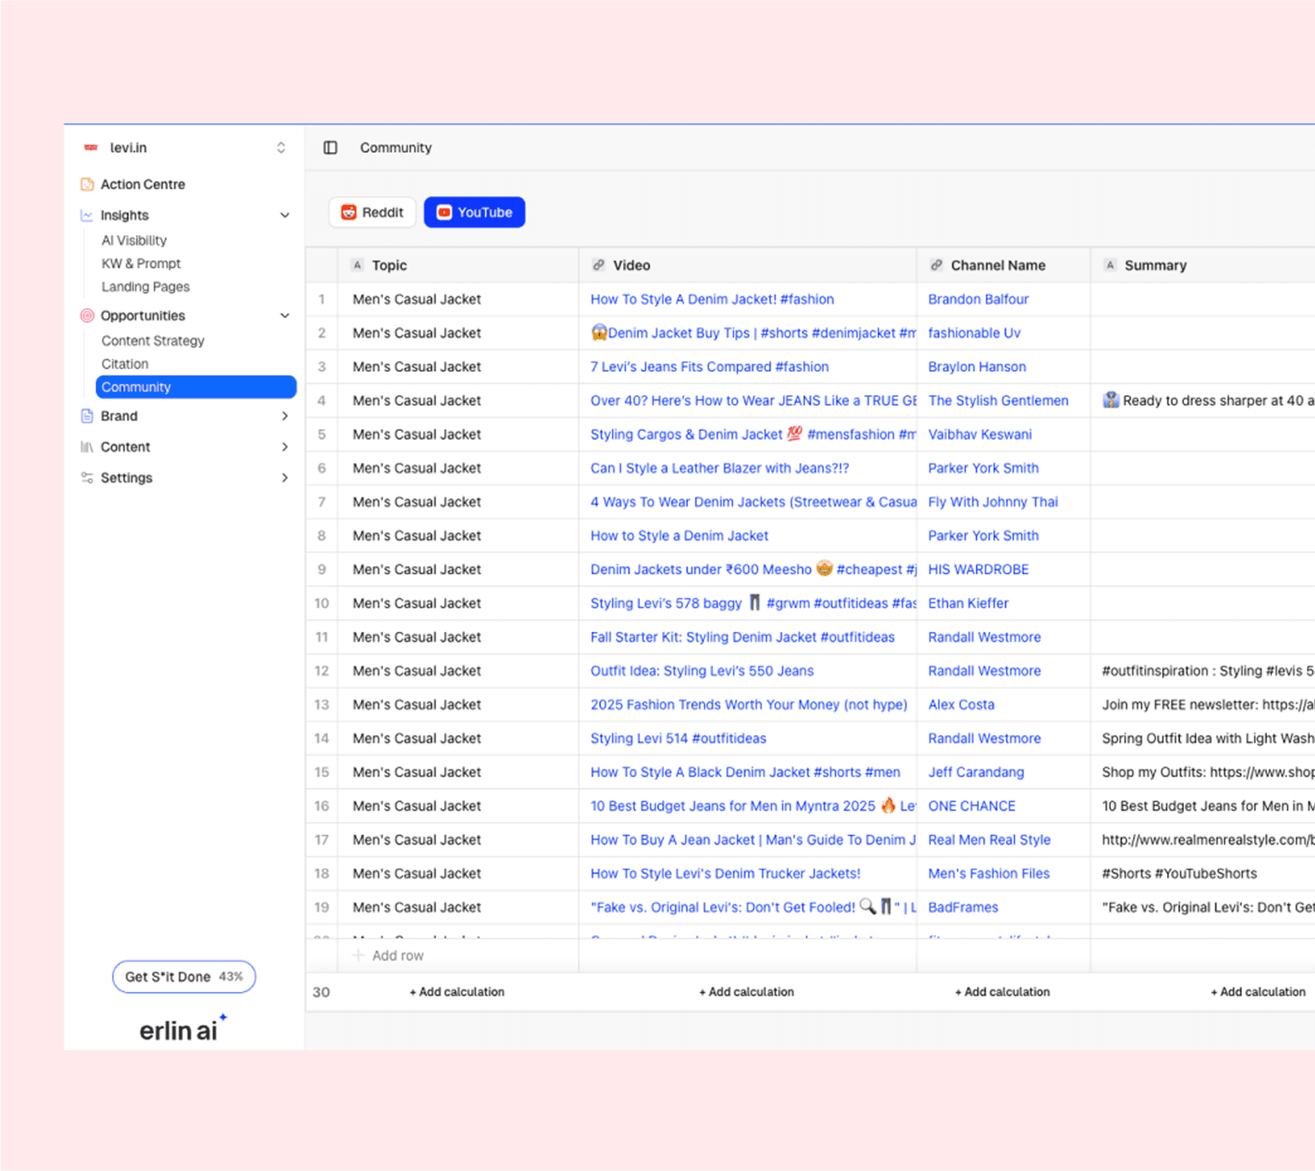Click the Topic column header
The width and height of the screenshot is (1315, 1171).
tap(458, 265)
